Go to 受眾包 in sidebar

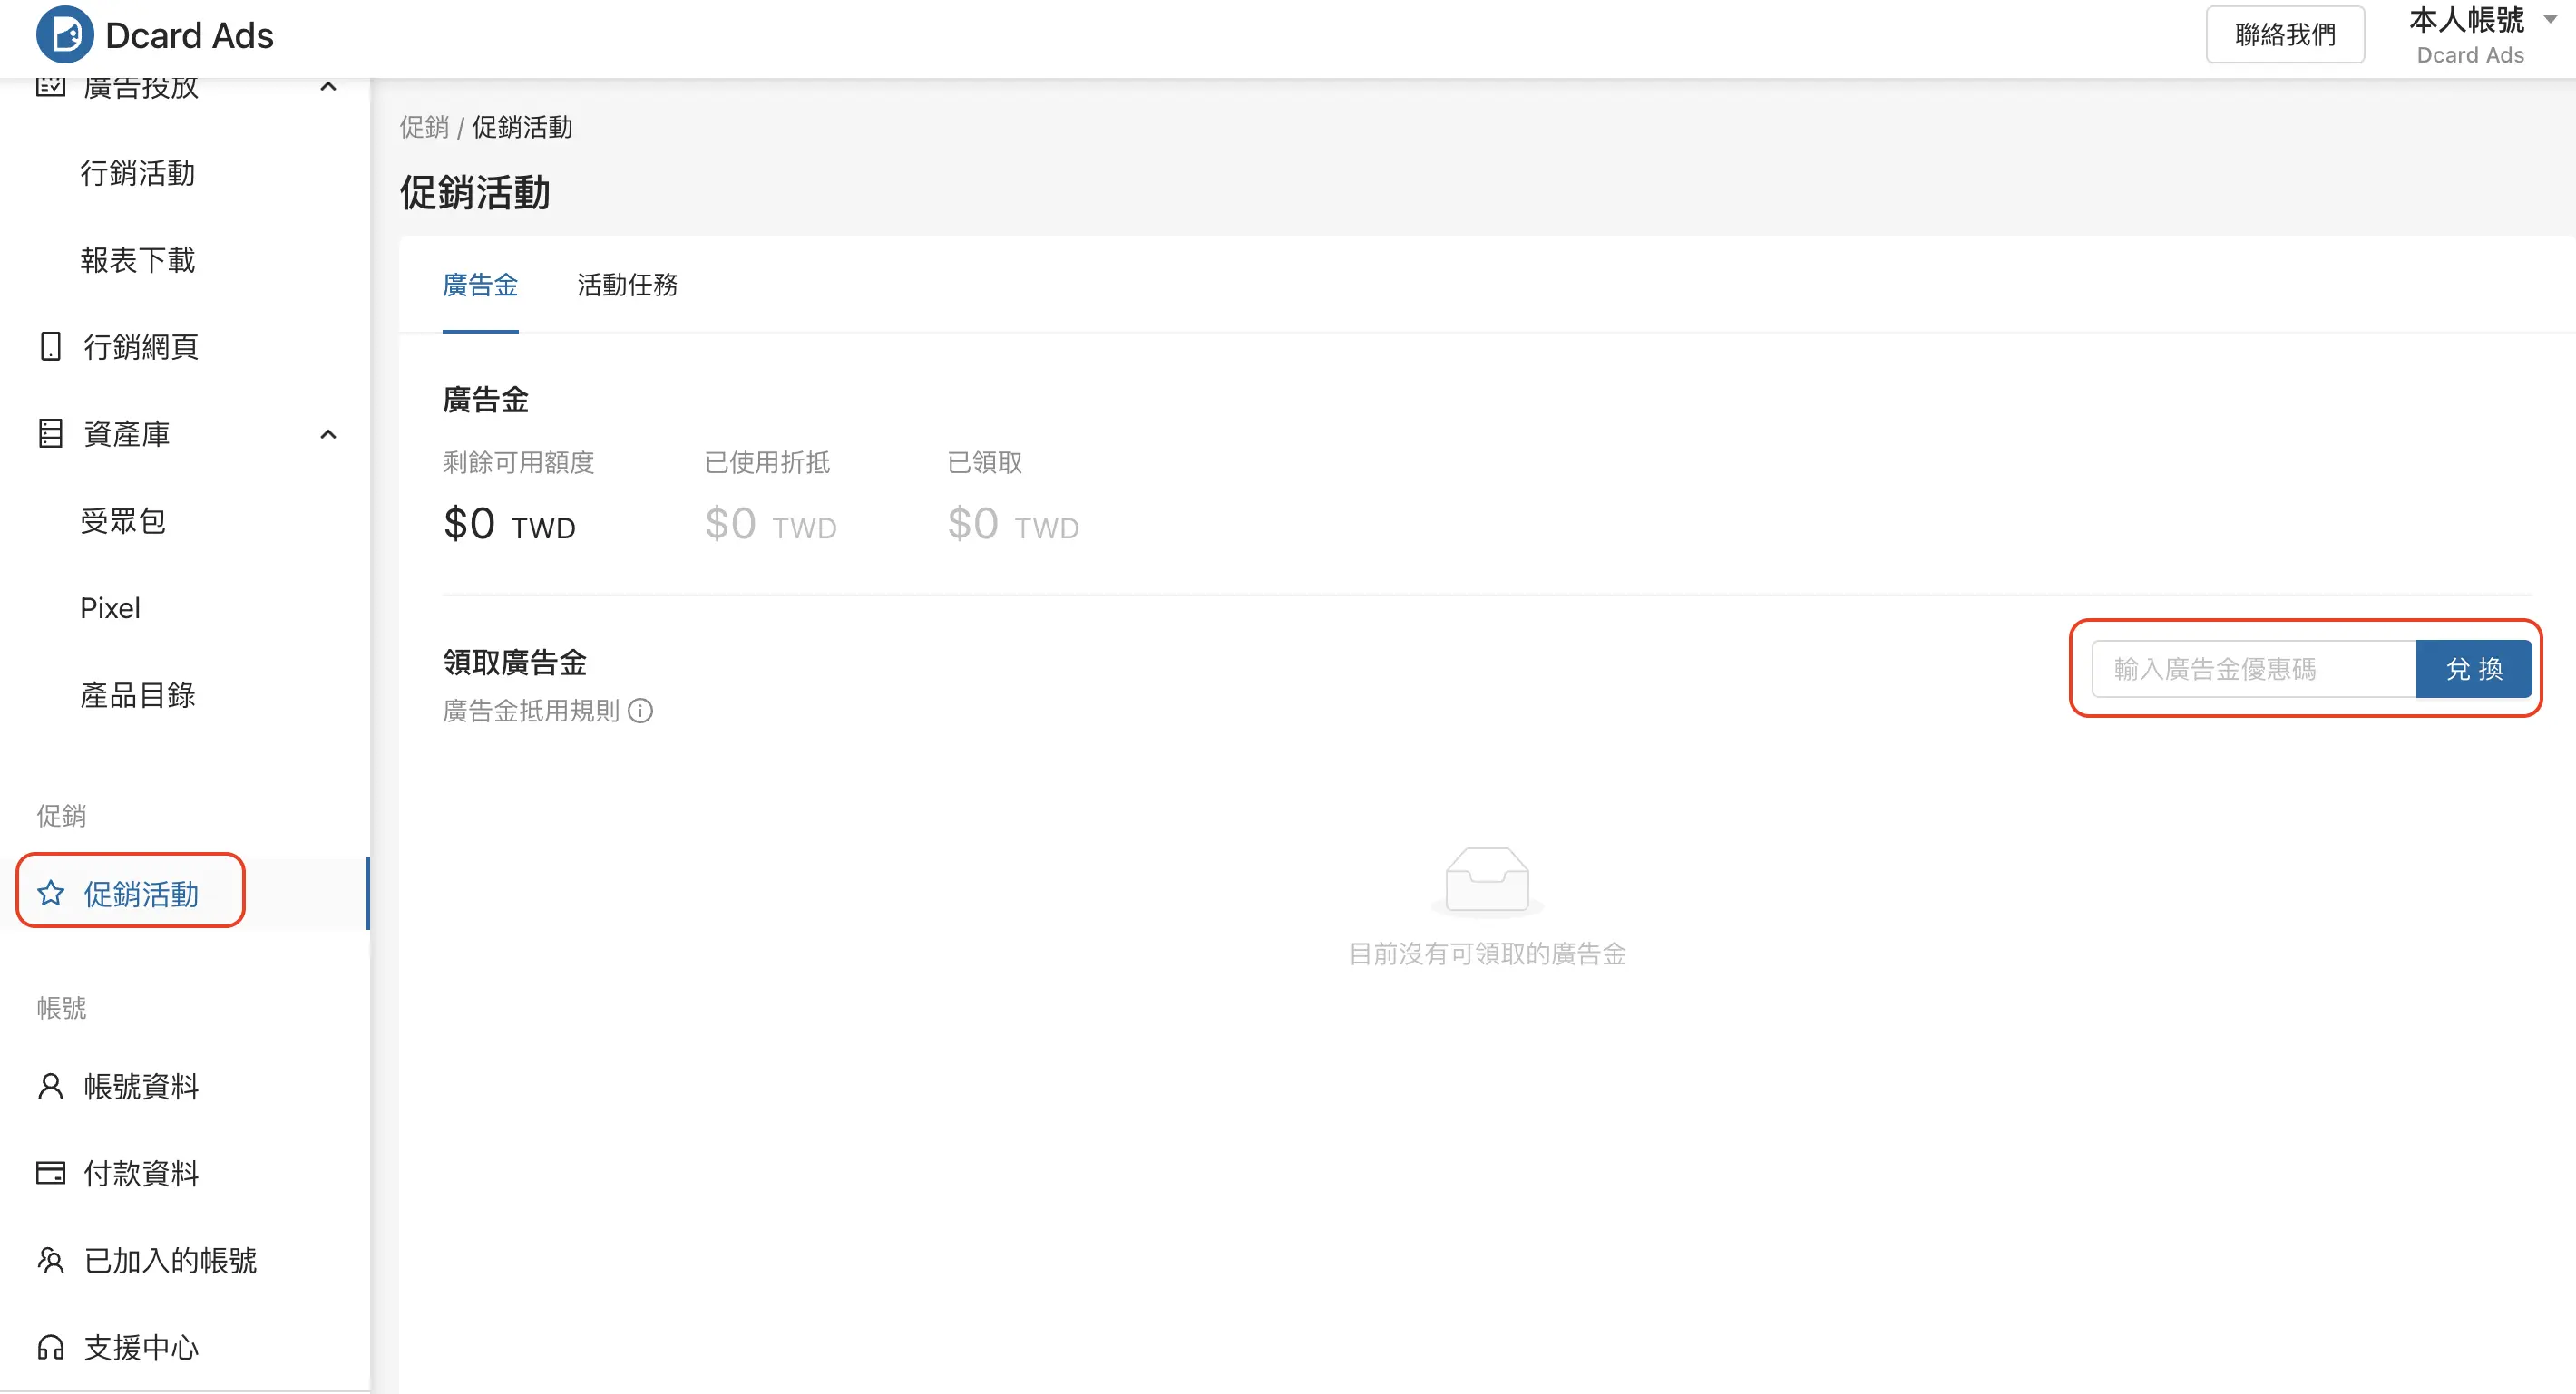[123, 520]
